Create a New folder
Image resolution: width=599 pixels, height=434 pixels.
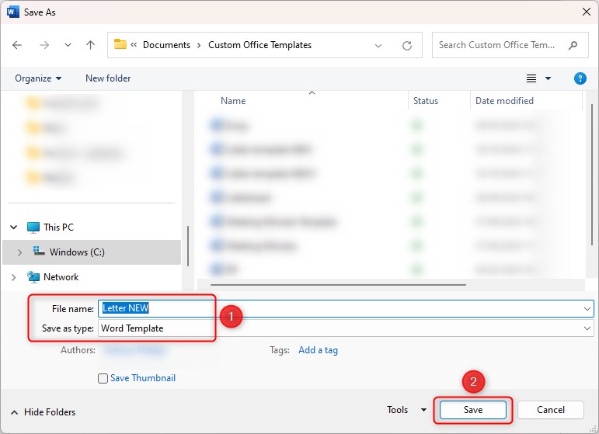tap(108, 78)
